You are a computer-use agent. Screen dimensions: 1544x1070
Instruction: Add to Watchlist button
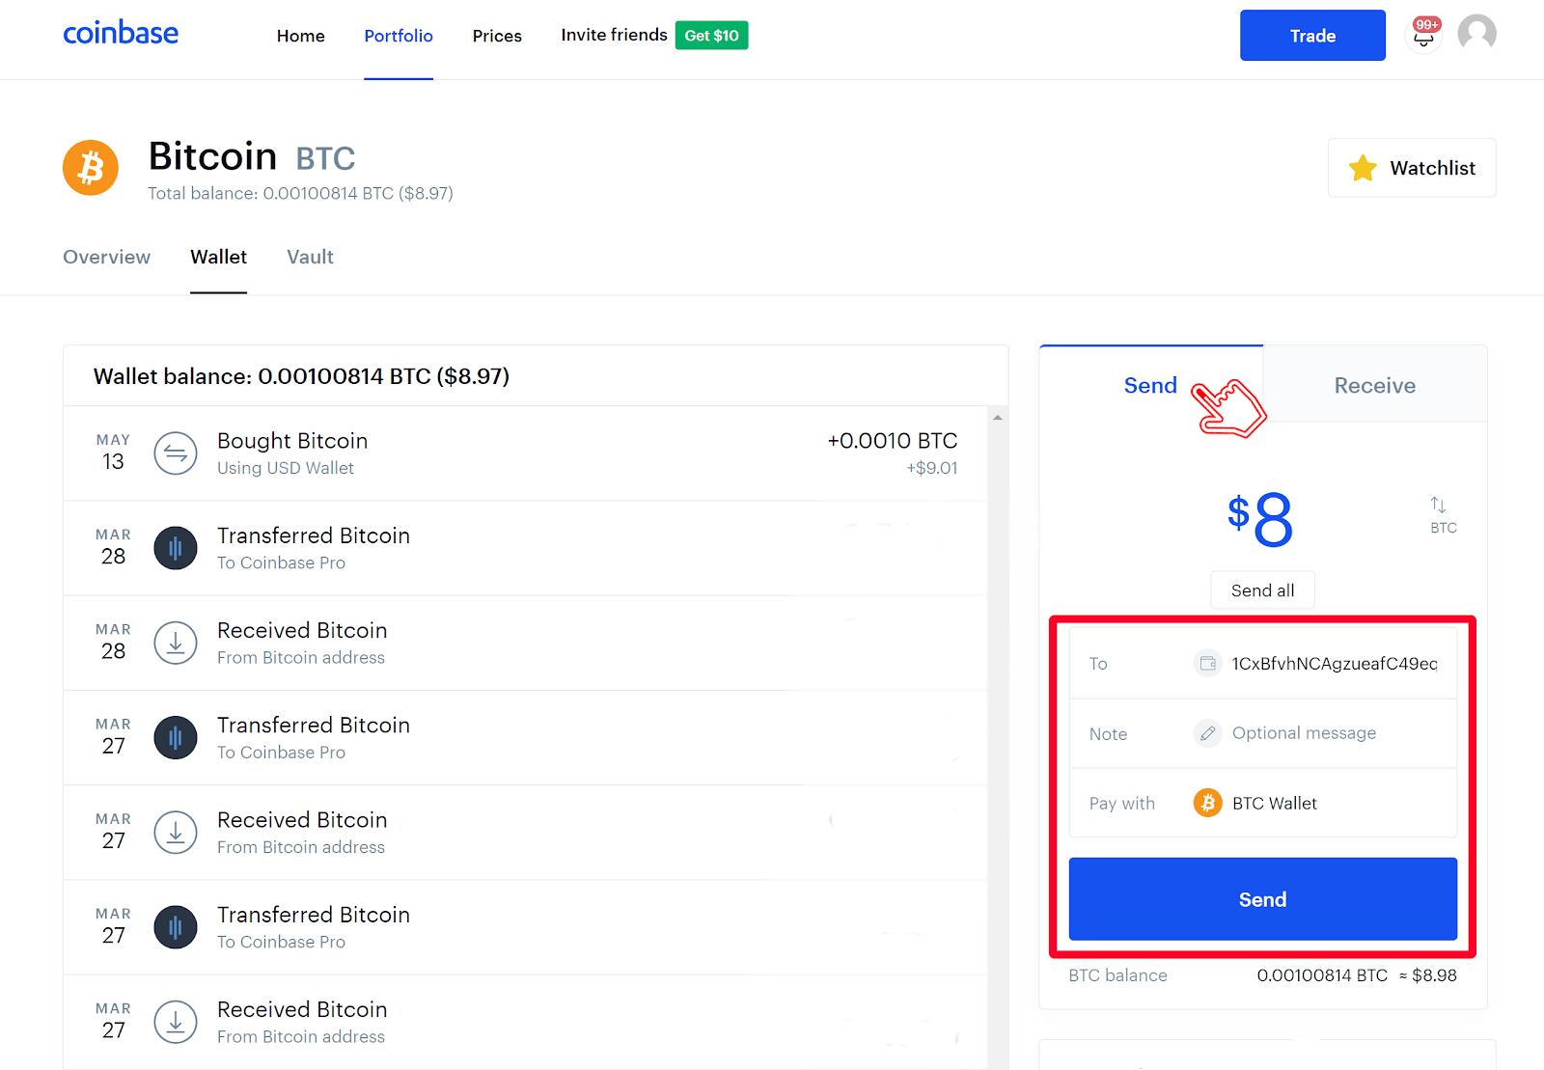[1412, 168]
